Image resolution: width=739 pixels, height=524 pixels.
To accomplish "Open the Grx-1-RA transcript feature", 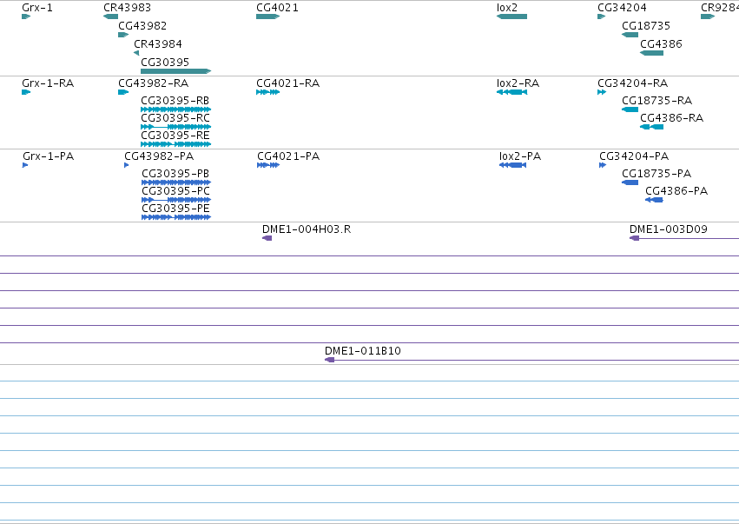I will [26, 92].
